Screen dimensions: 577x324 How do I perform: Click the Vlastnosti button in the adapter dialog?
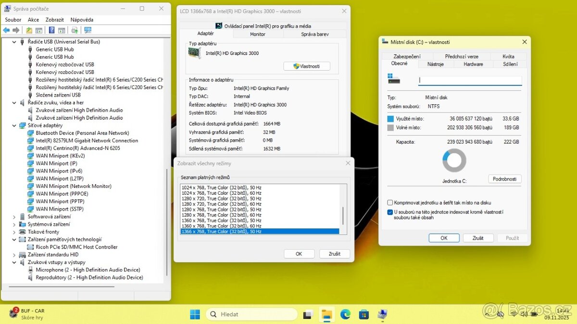306,66
